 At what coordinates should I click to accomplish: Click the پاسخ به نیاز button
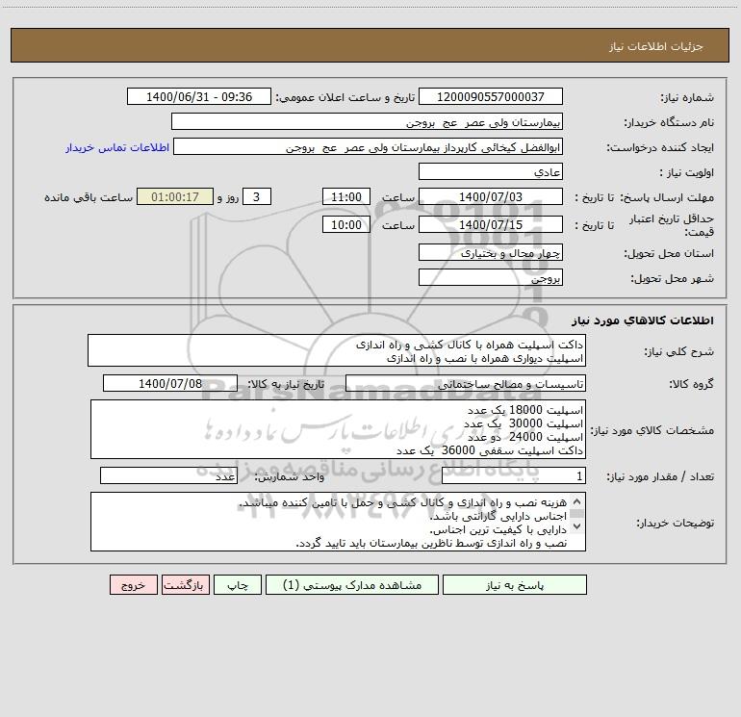pos(515,584)
